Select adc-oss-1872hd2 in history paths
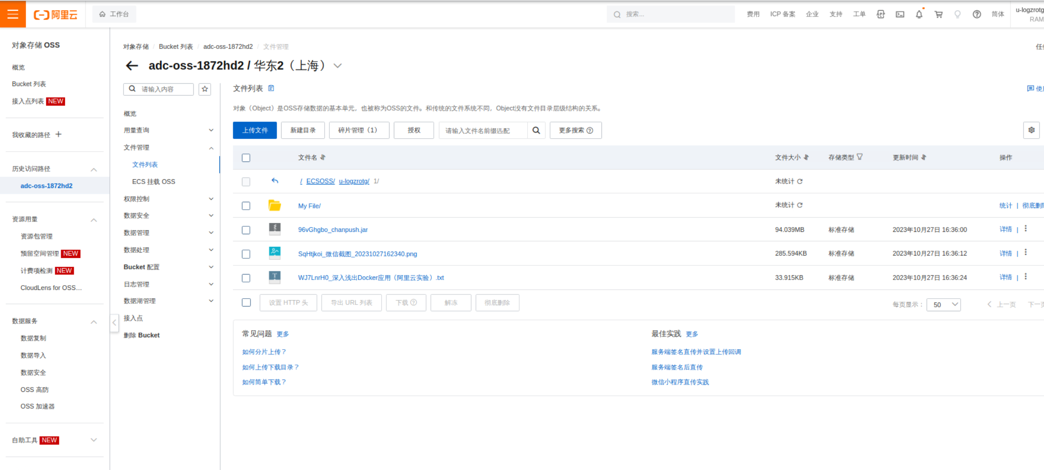This screenshot has width=1044, height=470. tap(46, 186)
